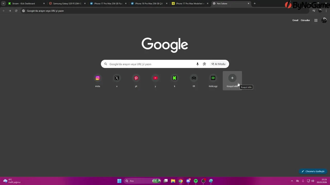Switch to Stream – Kick Dashboard tab
The image size is (330, 185).
click(27, 4)
